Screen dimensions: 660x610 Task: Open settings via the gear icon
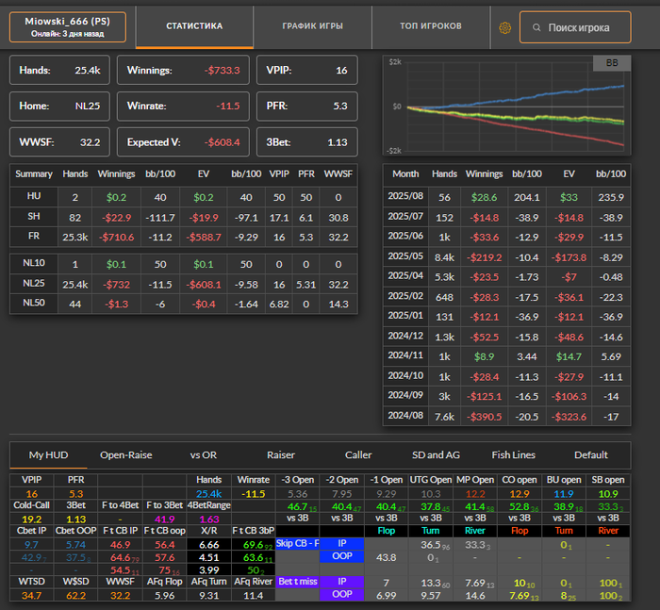[x=504, y=27]
